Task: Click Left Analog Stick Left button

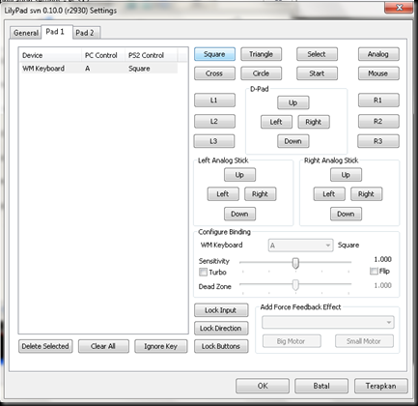Action: [x=223, y=194]
